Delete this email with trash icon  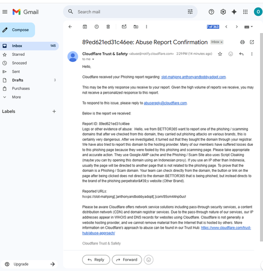pos(108,27)
